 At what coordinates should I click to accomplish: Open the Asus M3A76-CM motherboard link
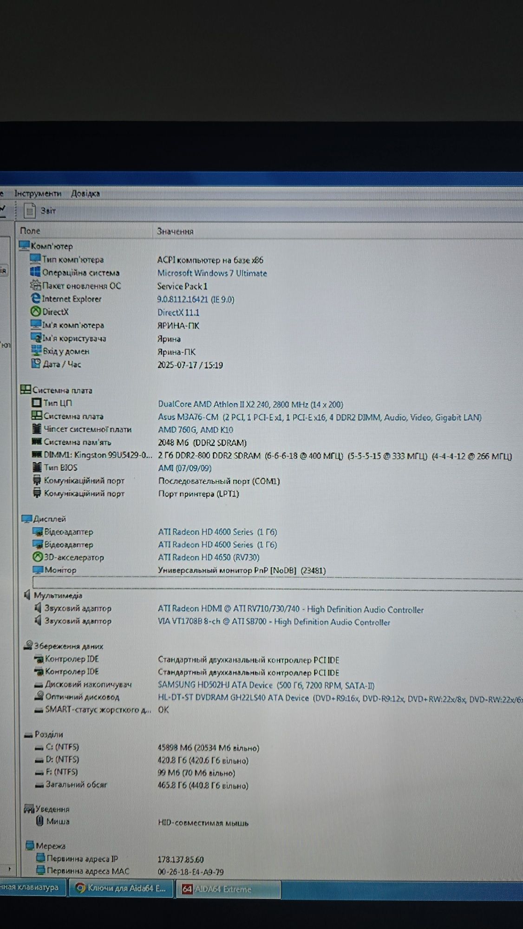[x=320, y=417]
